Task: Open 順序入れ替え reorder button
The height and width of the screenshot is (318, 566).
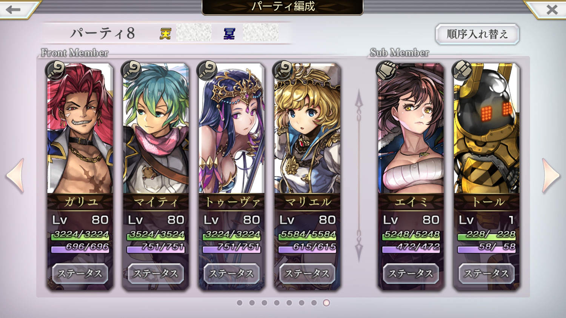Action: (x=477, y=34)
